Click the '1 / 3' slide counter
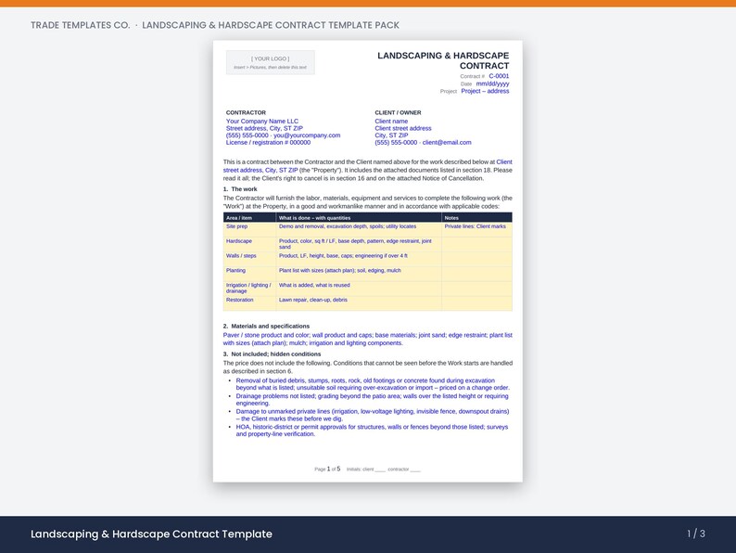Viewport: 736px width, 553px height. pos(696,534)
